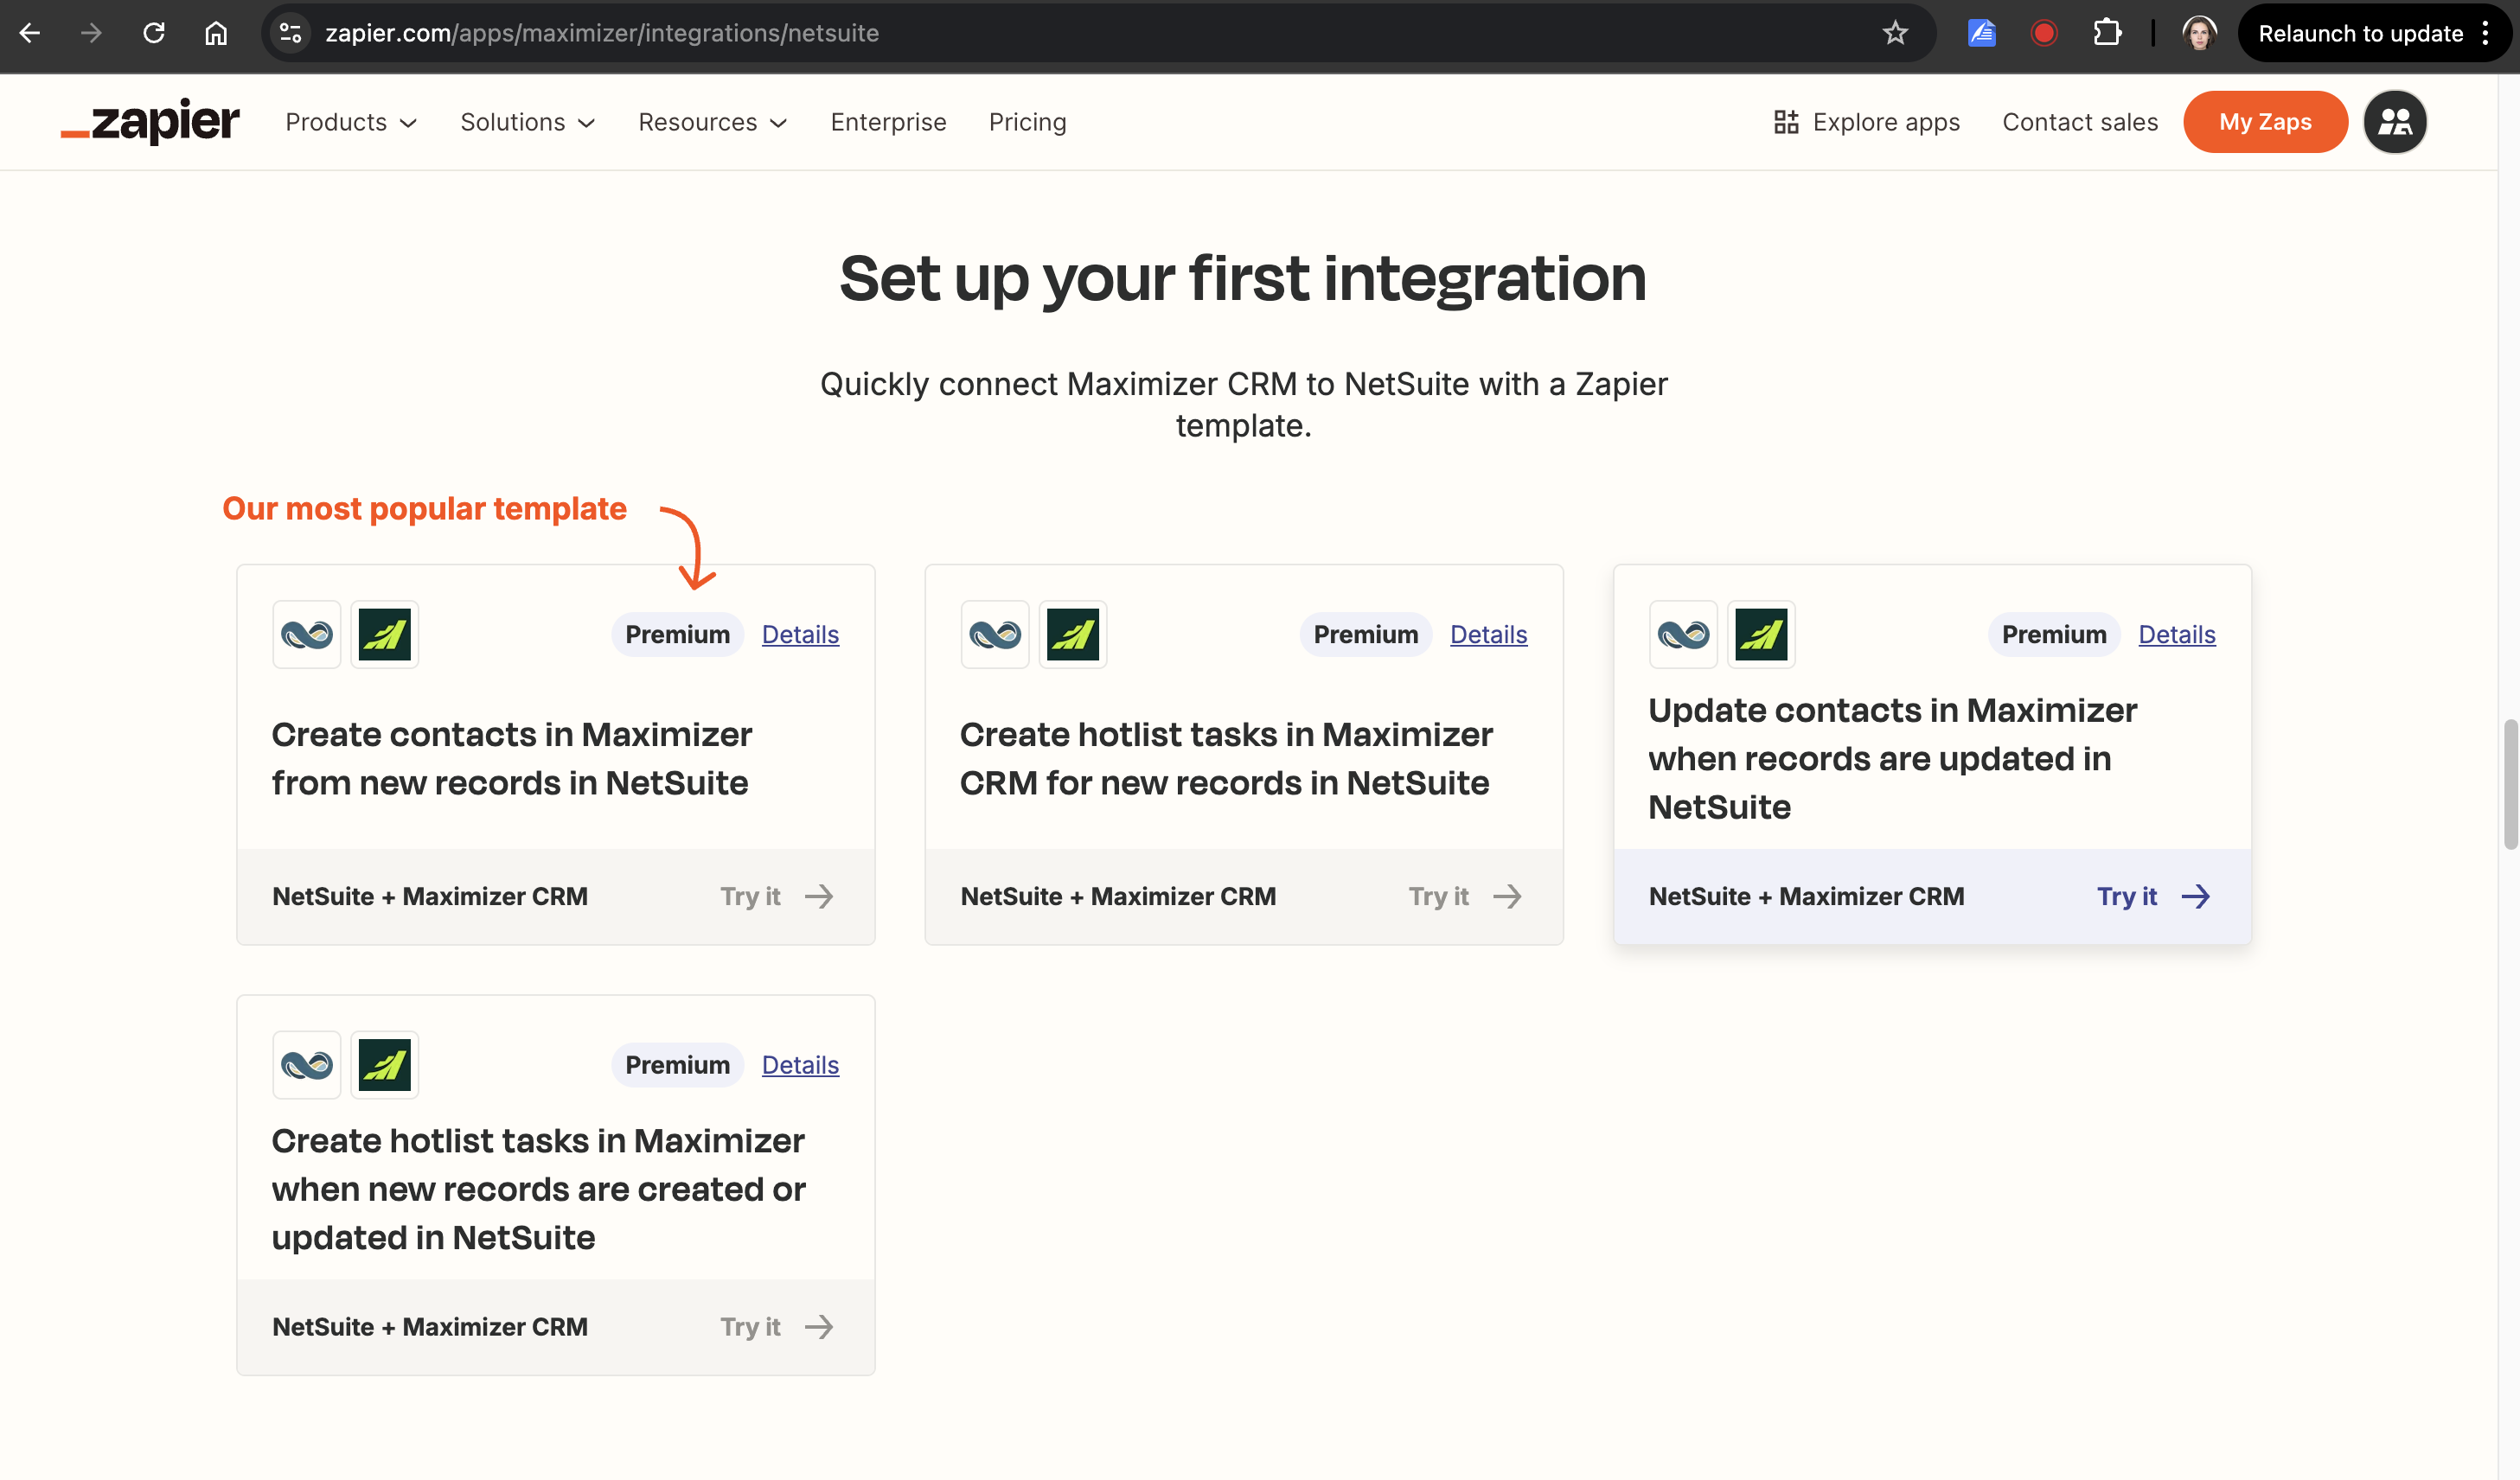
Task: Click NetSuite icon on Update contacts card
Action: 1683,635
